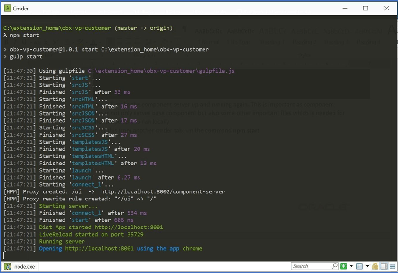Click the green new console plus icon
The height and width of the screenshot is (273, 398).
pos(343,266)
